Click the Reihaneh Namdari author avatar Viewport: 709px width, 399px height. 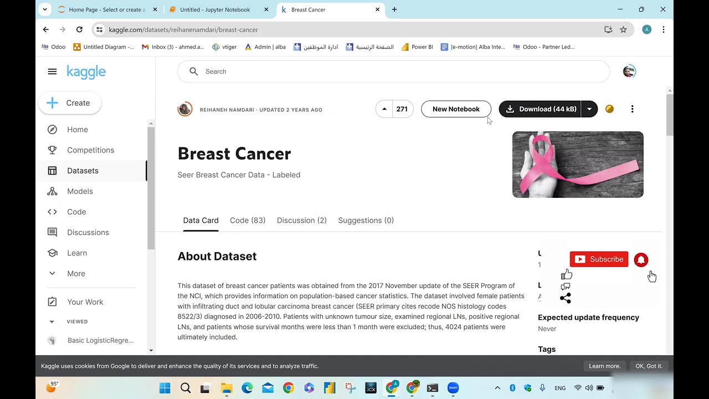pyautogui.click(x=185, y=109)
